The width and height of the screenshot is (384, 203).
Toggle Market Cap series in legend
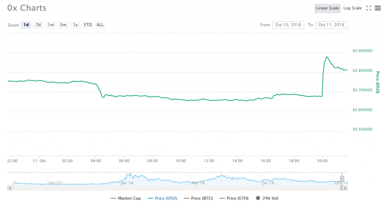126,198
